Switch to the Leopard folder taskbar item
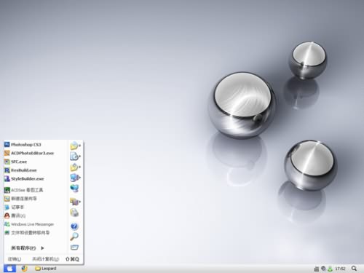Image resolution: width=364 pixels, height=273 pixels. pos(46,269)
